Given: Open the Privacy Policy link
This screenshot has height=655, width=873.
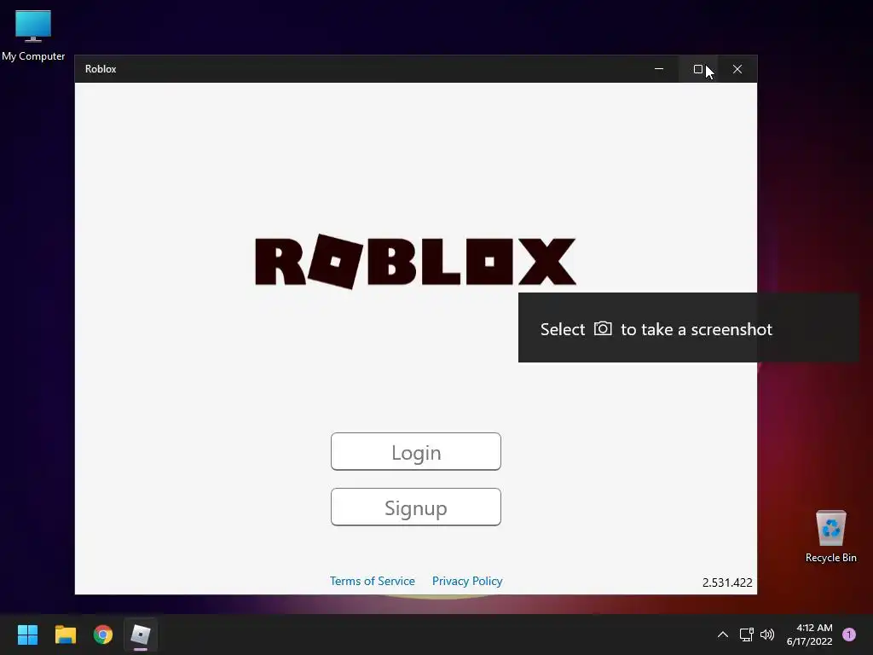Looking at the screenshot, I should 467,581.
